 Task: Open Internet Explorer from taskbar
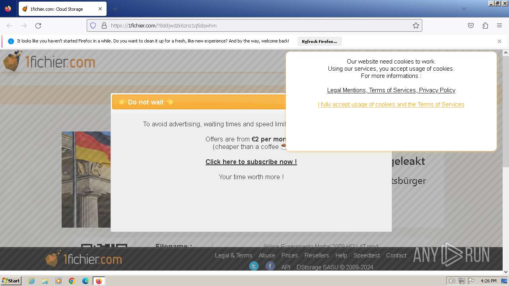click(x=32, y=281)
